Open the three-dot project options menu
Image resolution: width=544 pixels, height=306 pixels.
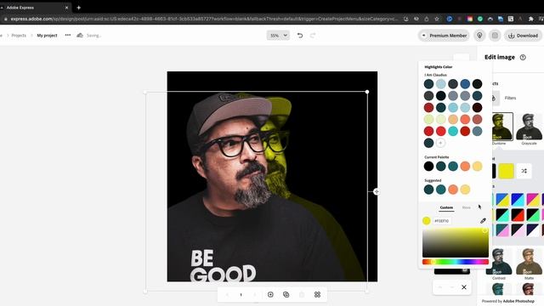(x=68, y=35)
